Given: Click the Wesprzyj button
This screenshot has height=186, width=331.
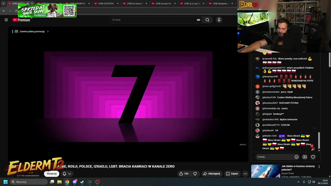Looking at the screenshot, I should pos(52,174).
